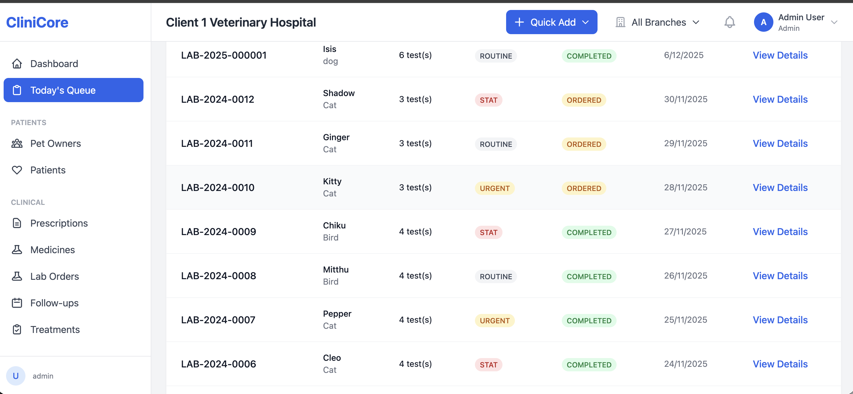Expand the Quick Add dropdown

(551, 22)
